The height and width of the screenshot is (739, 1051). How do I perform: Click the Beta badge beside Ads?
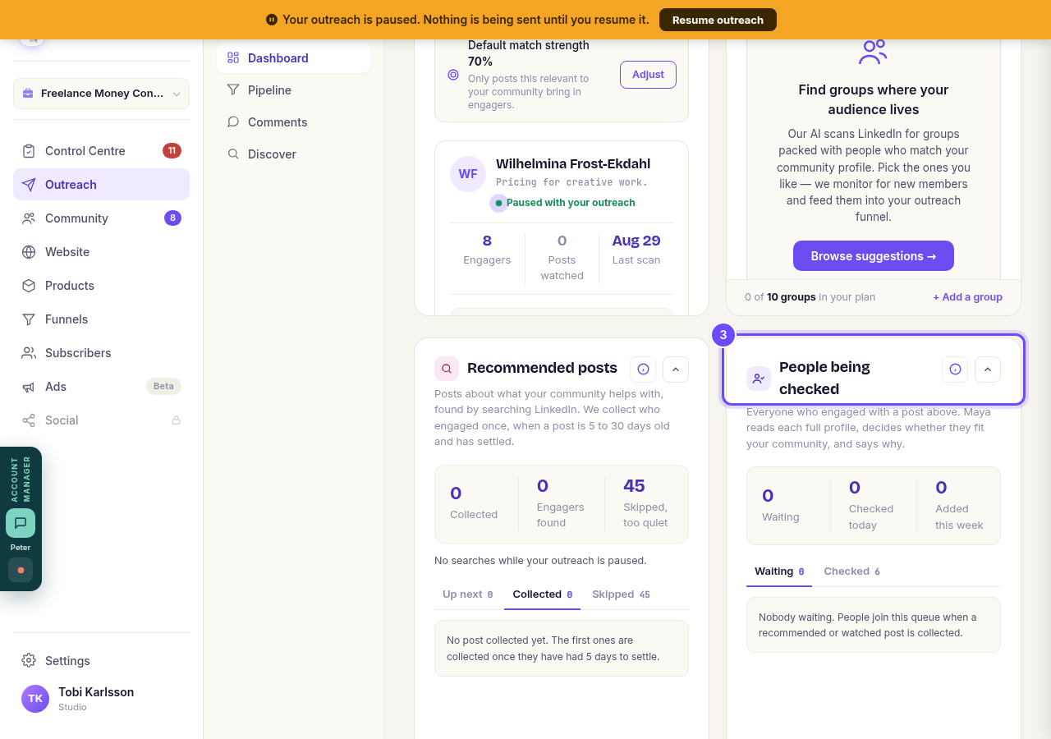click(163, 386)
